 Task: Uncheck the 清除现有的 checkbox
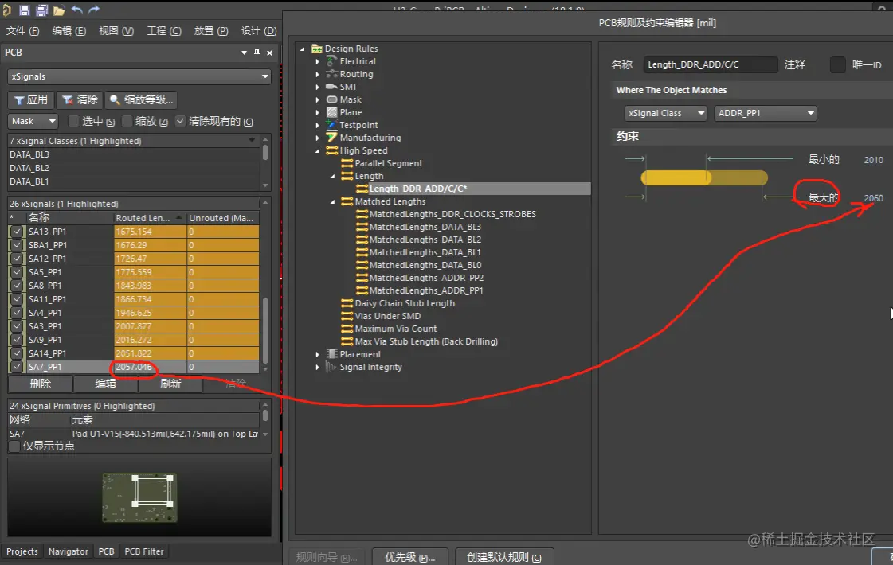pyautogui.click(x=180, y=121)
